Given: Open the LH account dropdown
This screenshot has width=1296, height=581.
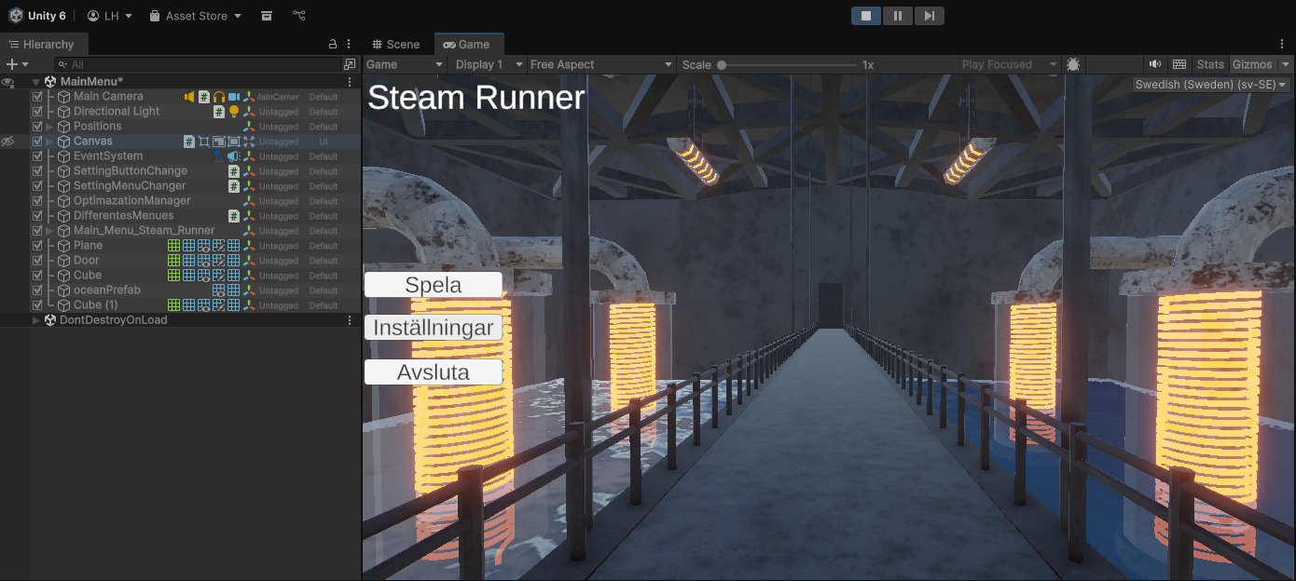Looking at the screenshot, I should 110,16.
